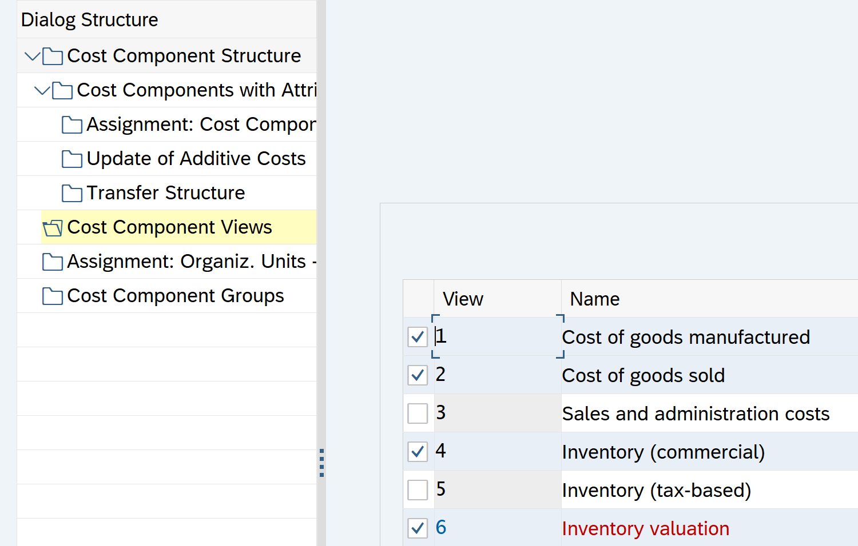Grab the vertical panel splitter handle
Screen dimensions: 858x546
(321, 463)
